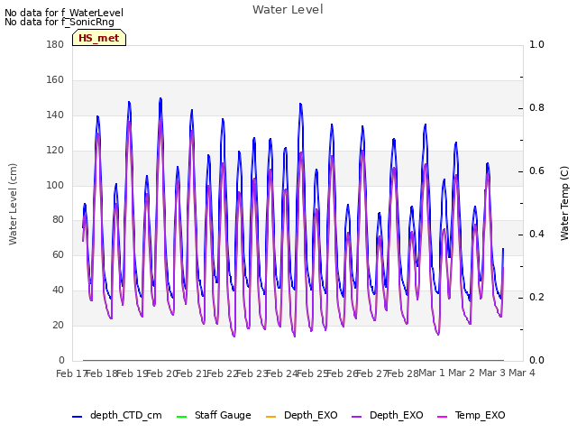Click green Staff Gauge legend swatch
577x433 pixels.
pyautogui.click(x=181, y=417)
